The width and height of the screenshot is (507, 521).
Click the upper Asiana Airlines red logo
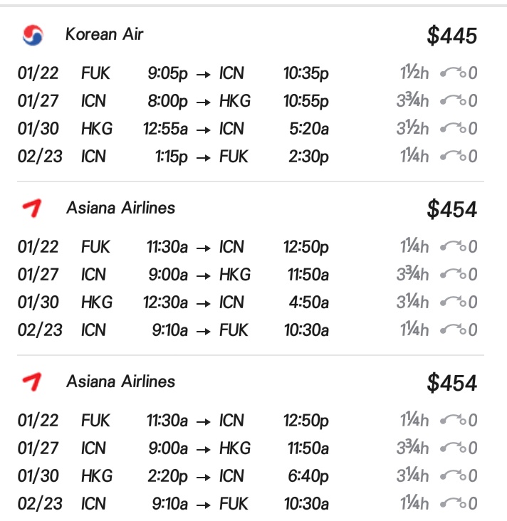[33, 209]
